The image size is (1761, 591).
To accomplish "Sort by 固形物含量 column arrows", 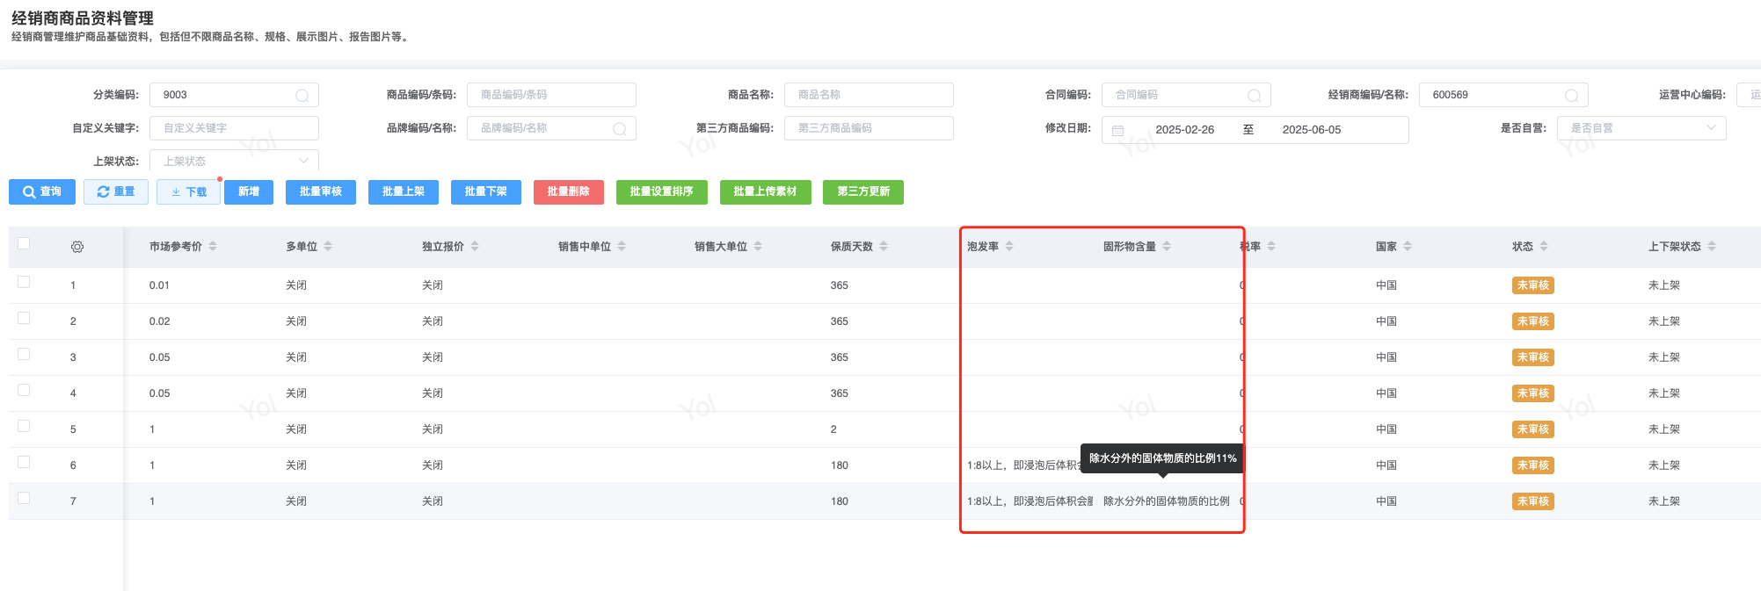I will (1167, 247).
